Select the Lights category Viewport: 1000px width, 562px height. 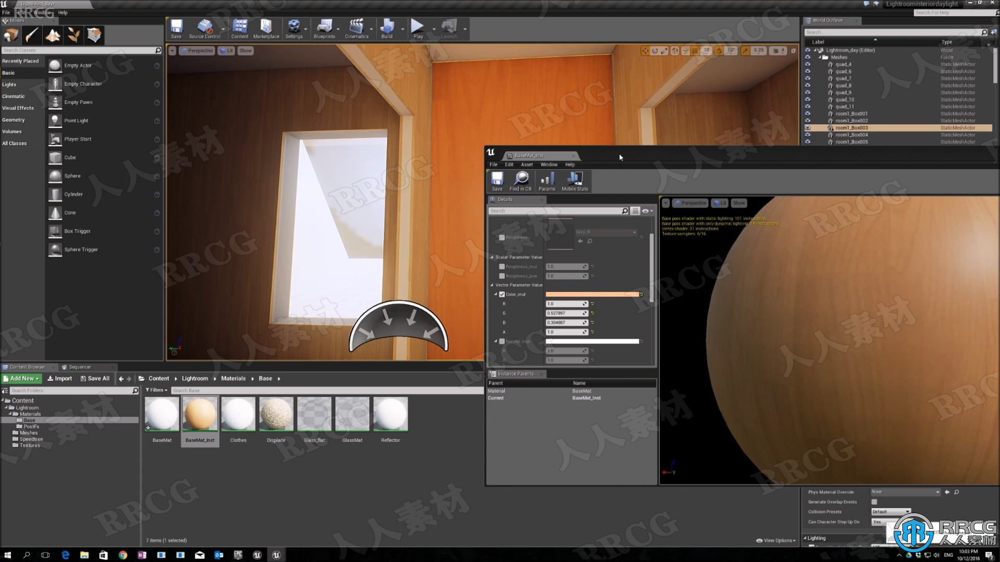[x=9, y=84]
